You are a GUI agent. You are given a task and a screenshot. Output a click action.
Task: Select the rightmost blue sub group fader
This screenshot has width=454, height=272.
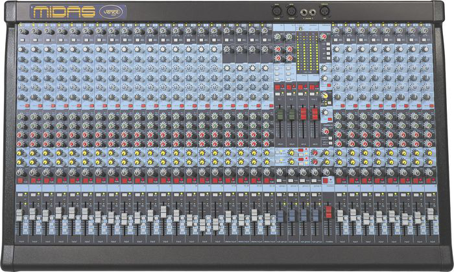316,216
